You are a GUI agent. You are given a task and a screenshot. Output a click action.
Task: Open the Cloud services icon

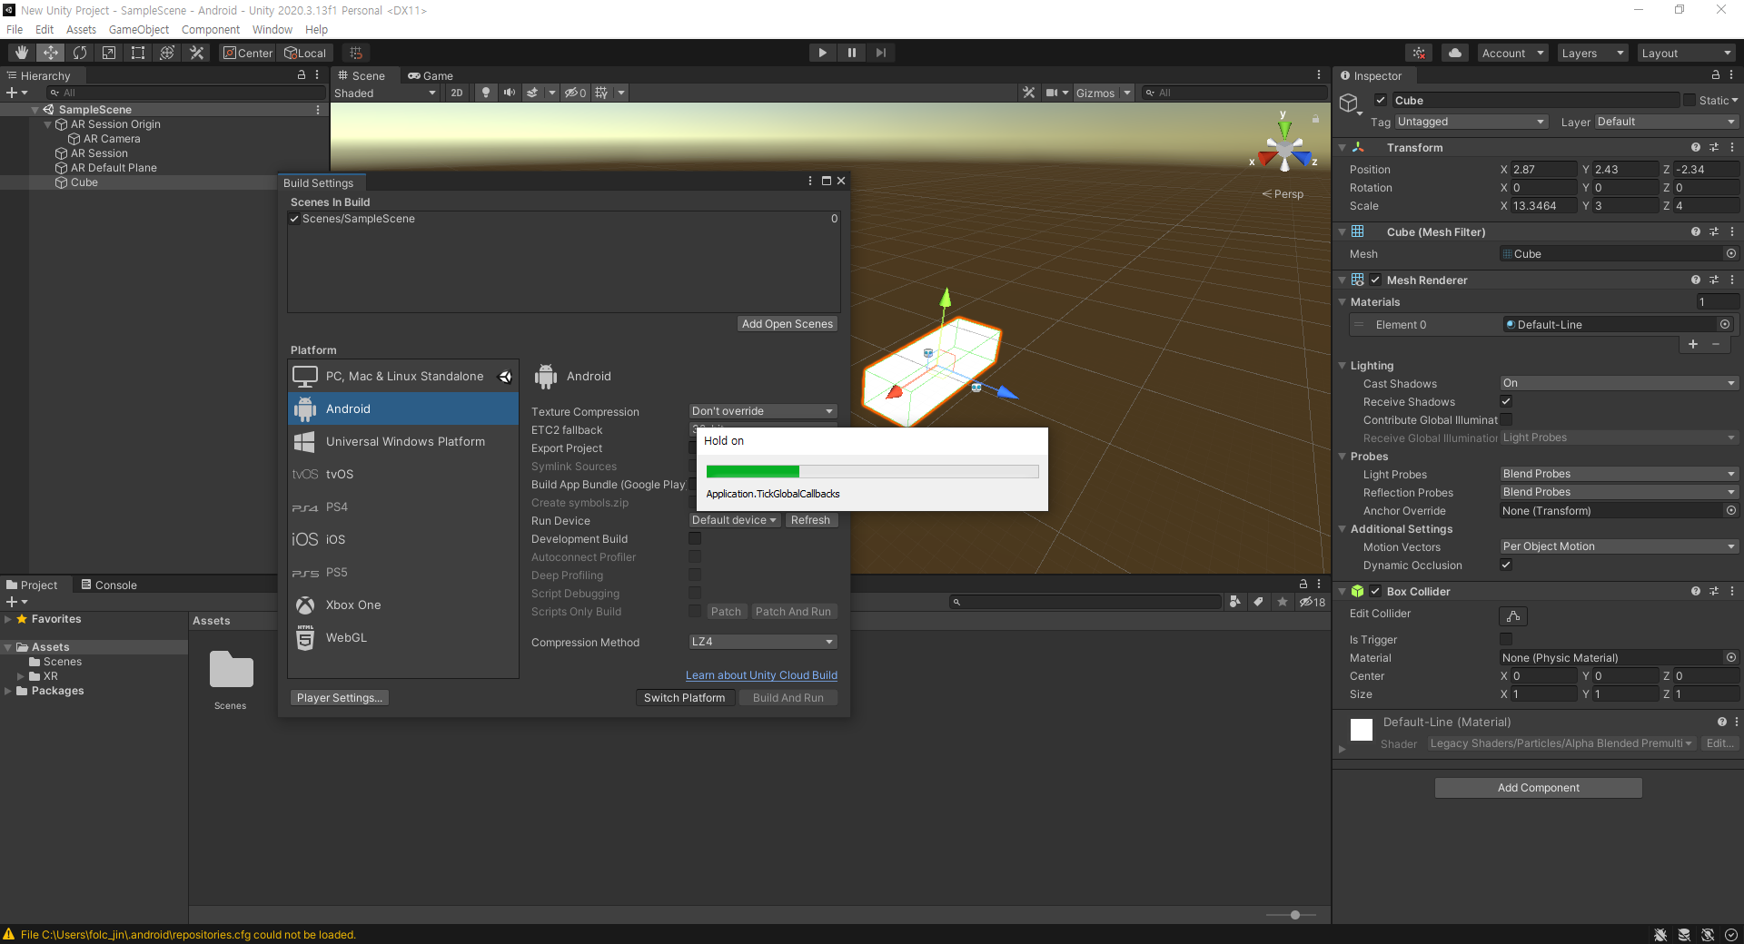(1455, 53)
